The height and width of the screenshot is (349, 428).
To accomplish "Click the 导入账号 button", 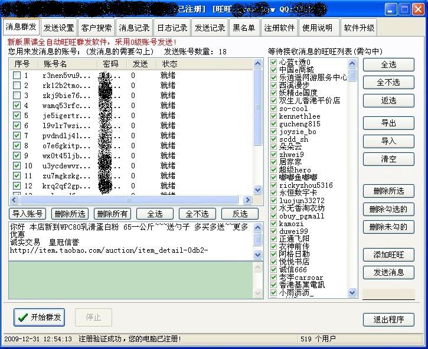I will (x=27, y=214).
